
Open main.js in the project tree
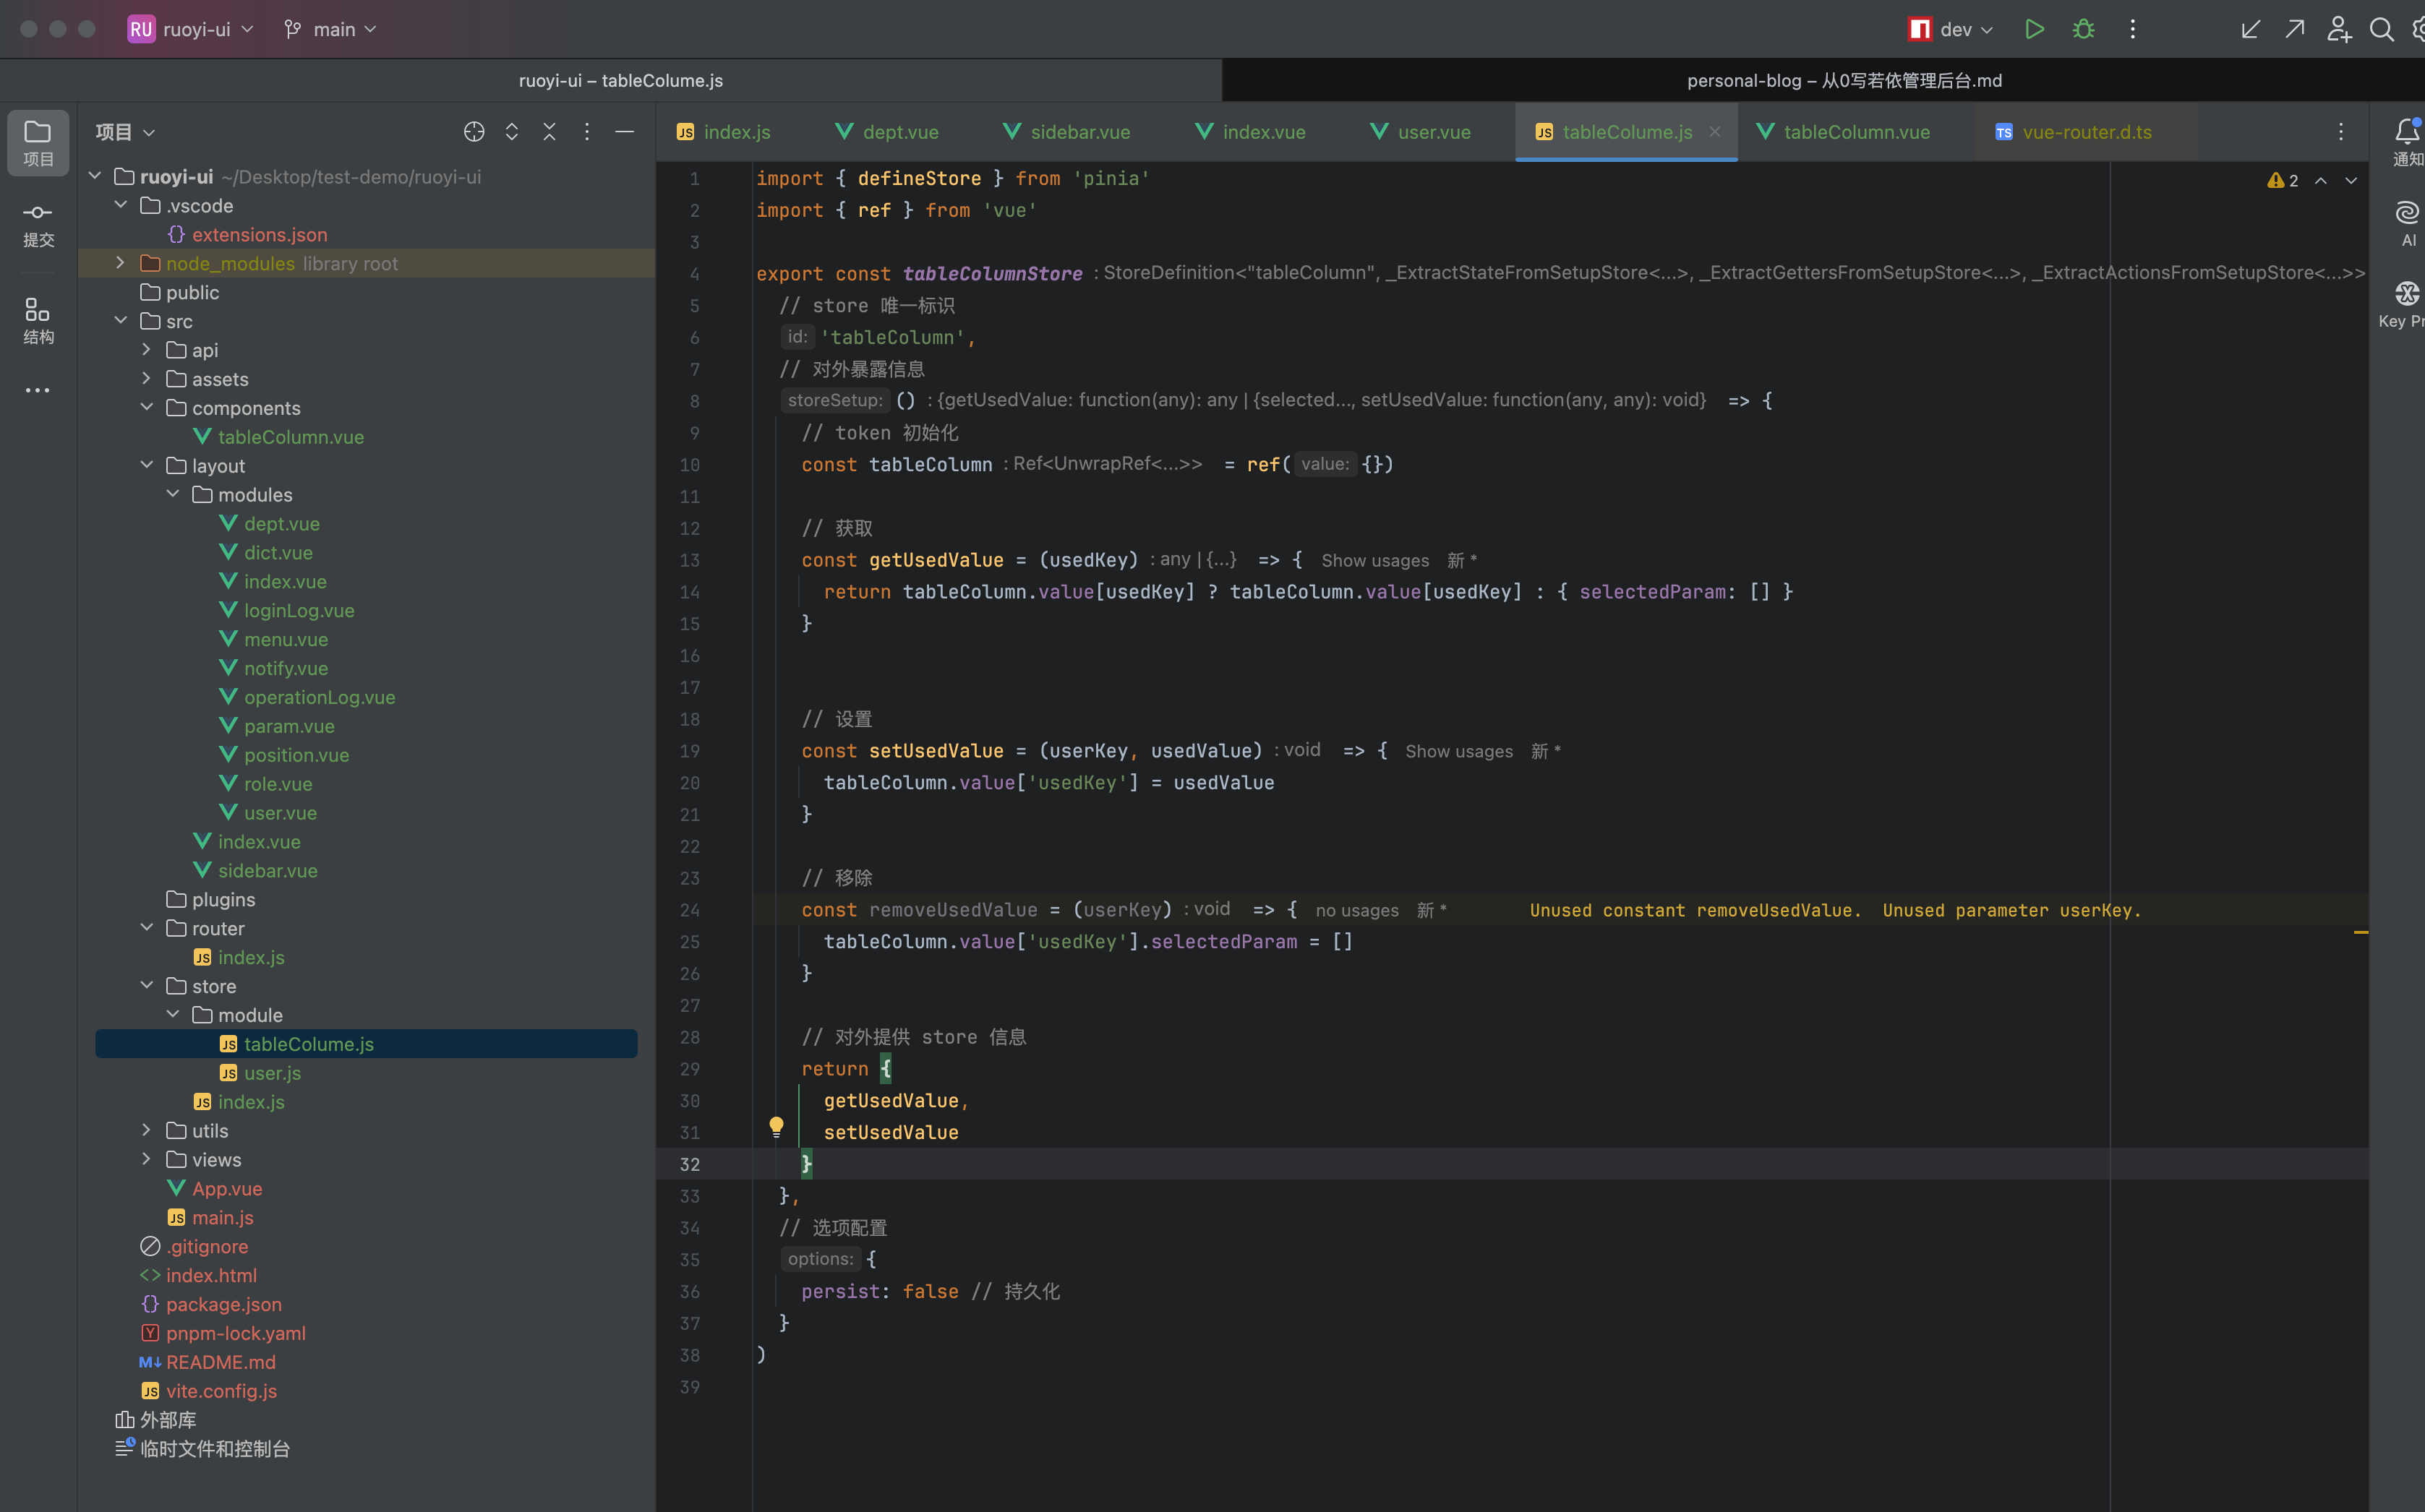[x=222, y=1218]
